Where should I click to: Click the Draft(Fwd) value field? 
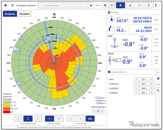coord(144,84)
